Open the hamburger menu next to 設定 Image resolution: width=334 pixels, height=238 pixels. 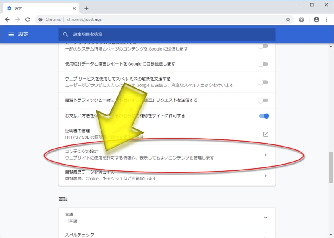click(11, 34)
